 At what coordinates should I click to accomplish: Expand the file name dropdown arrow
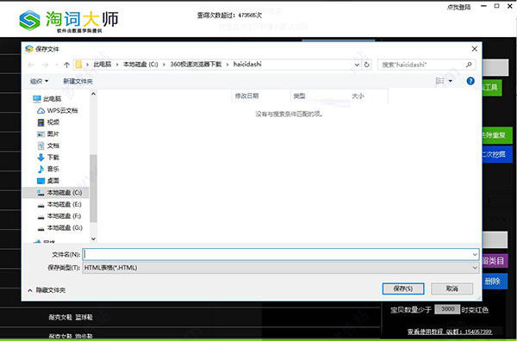tap(475, 254)
